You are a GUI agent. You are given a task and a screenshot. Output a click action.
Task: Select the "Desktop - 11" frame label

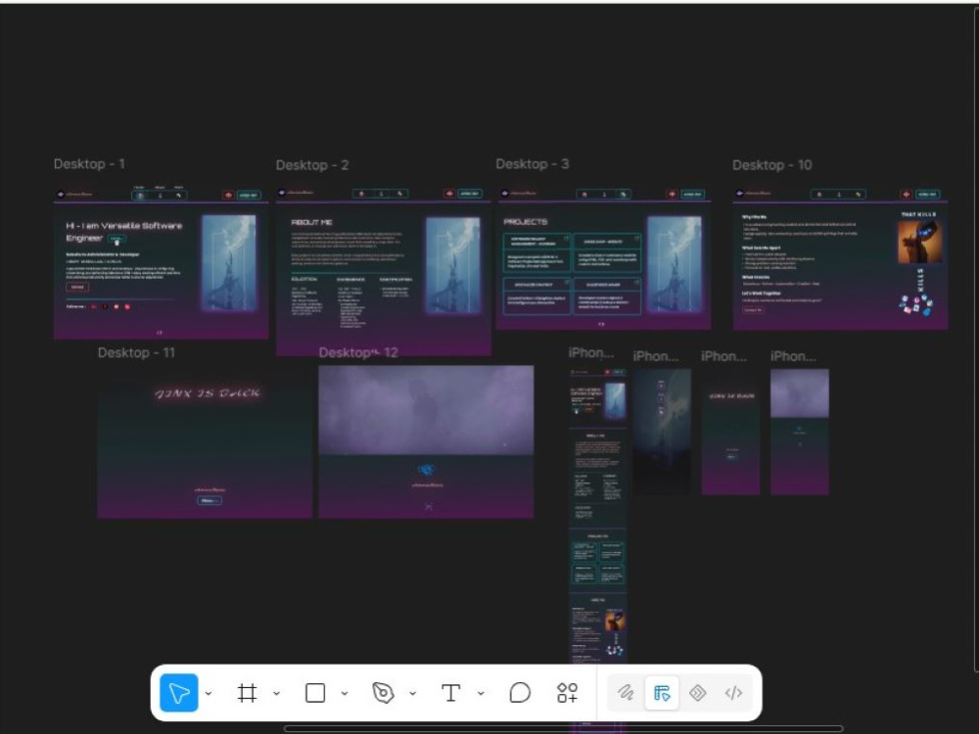pyautogui.click(x=136, y=352)
